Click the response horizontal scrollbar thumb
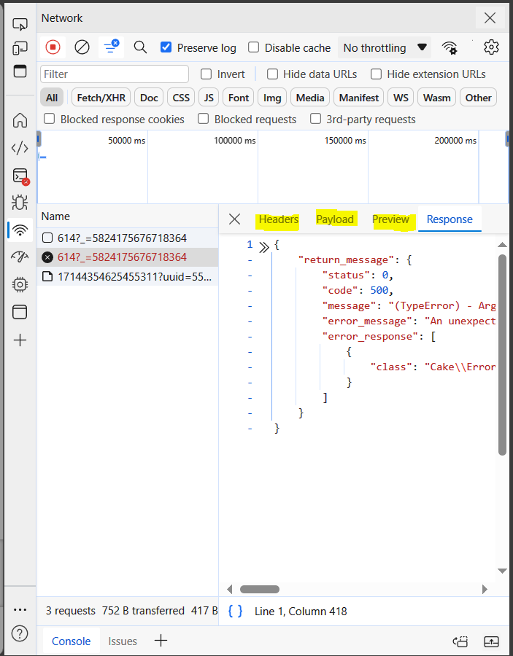 coord(259,589)
